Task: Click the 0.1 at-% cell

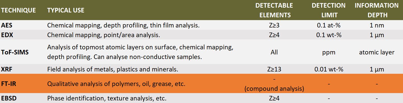Action: tap(329, 25)
